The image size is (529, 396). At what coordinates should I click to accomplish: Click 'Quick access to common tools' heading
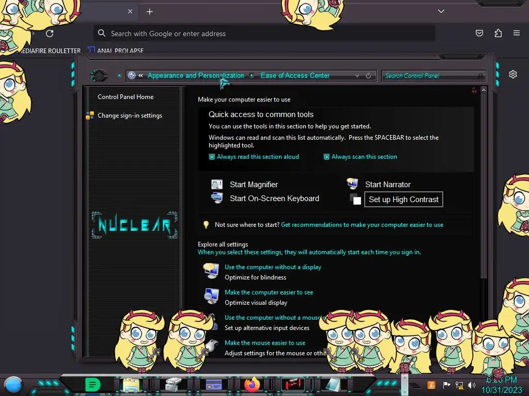pos(261,114)
